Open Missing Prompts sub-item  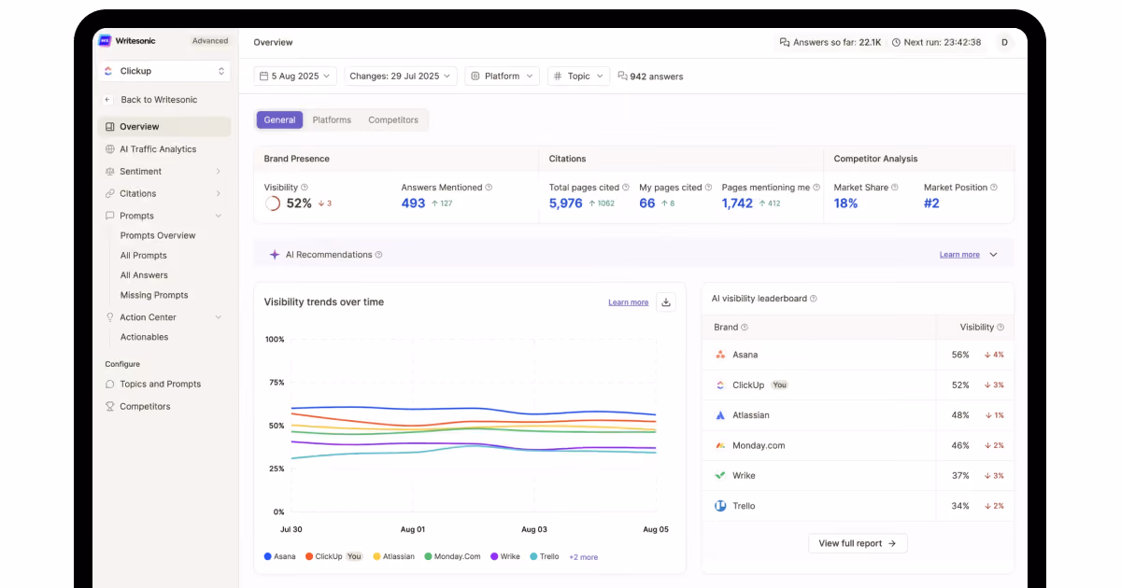tap(154, 295)
